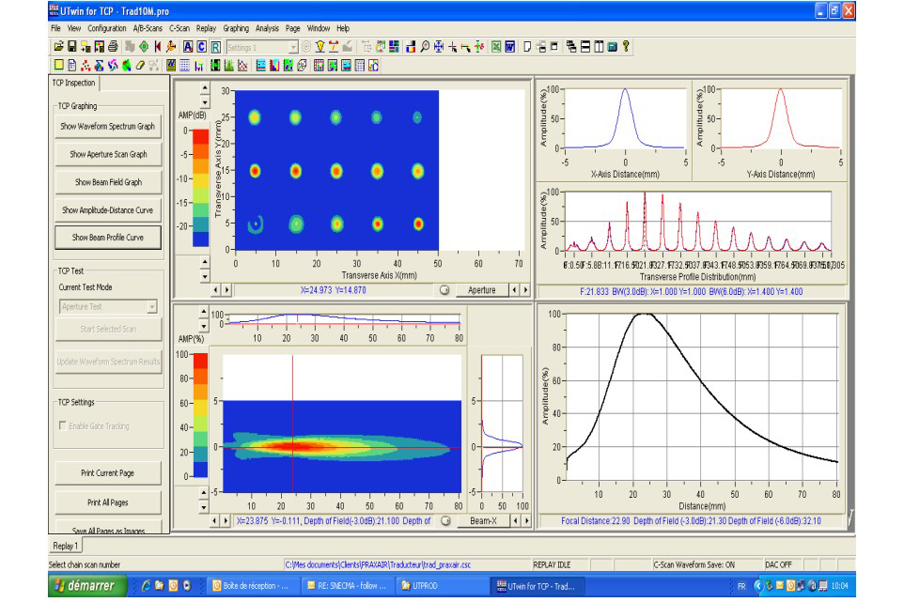Select the A-scan 'A' toolbar icon
The image size is (904, 602).
188,46
